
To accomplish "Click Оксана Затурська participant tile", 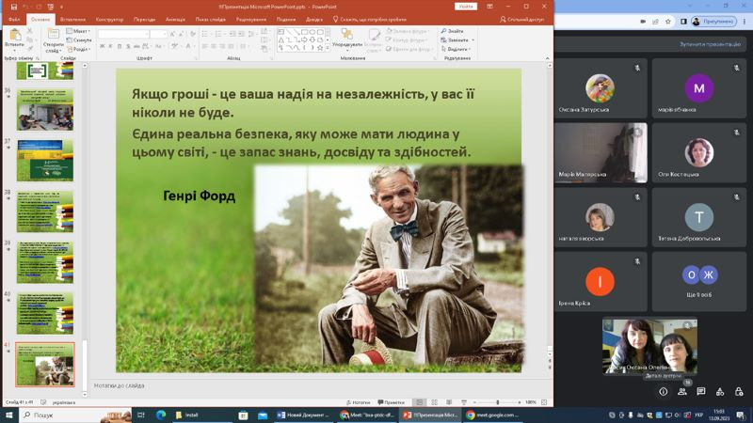I will tap(601, 88).
